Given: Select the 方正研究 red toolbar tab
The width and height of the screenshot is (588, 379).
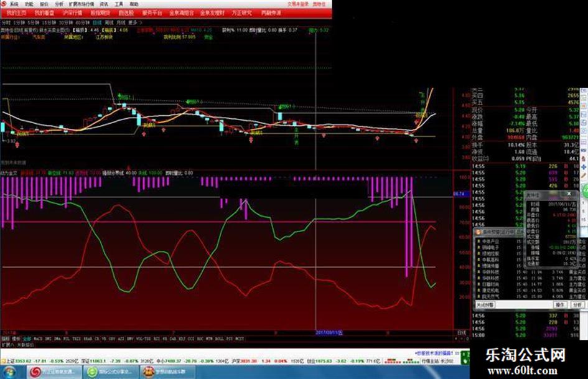Looking at the screenshot, I should [x=241, y=13].
